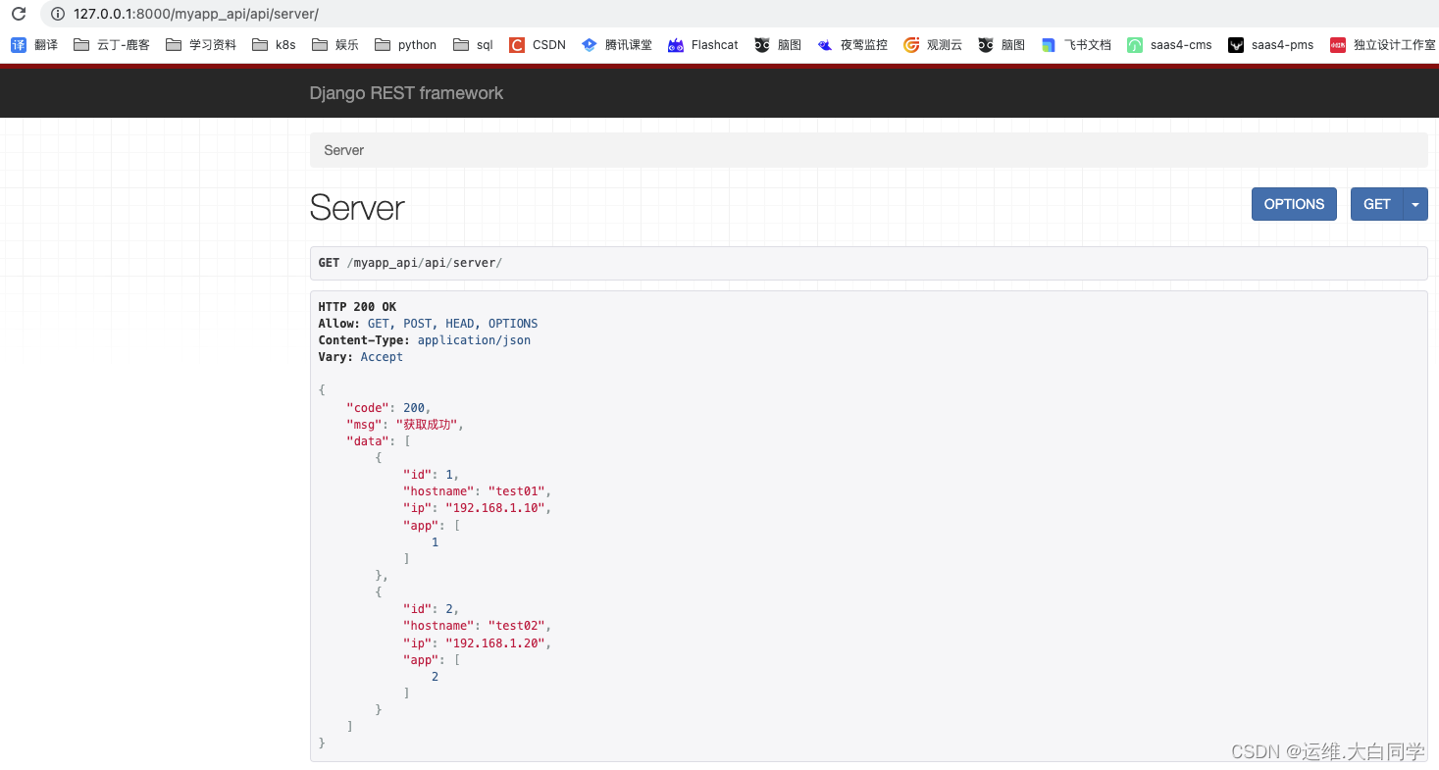Image resolution: width=1439 pixels, height=770 pixels.
Task: Open the saas4-pms bookmark
Action: pos(1271,44)
